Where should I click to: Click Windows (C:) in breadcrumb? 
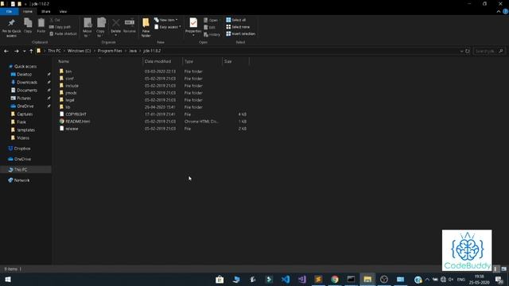click(x=80, y=51)
